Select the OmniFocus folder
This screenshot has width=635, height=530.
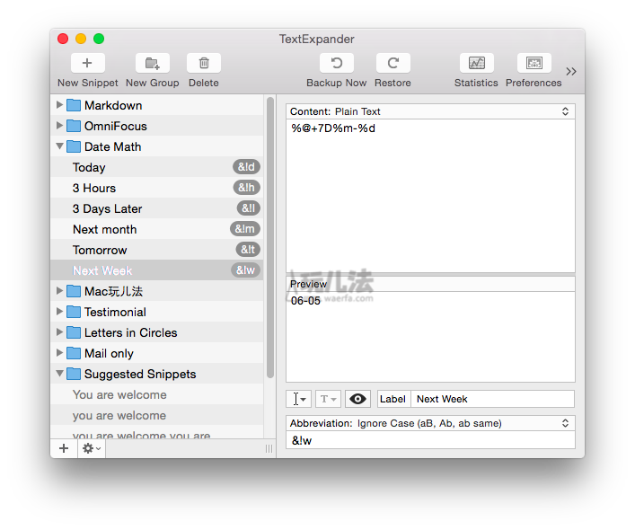[x=157, y=126]
